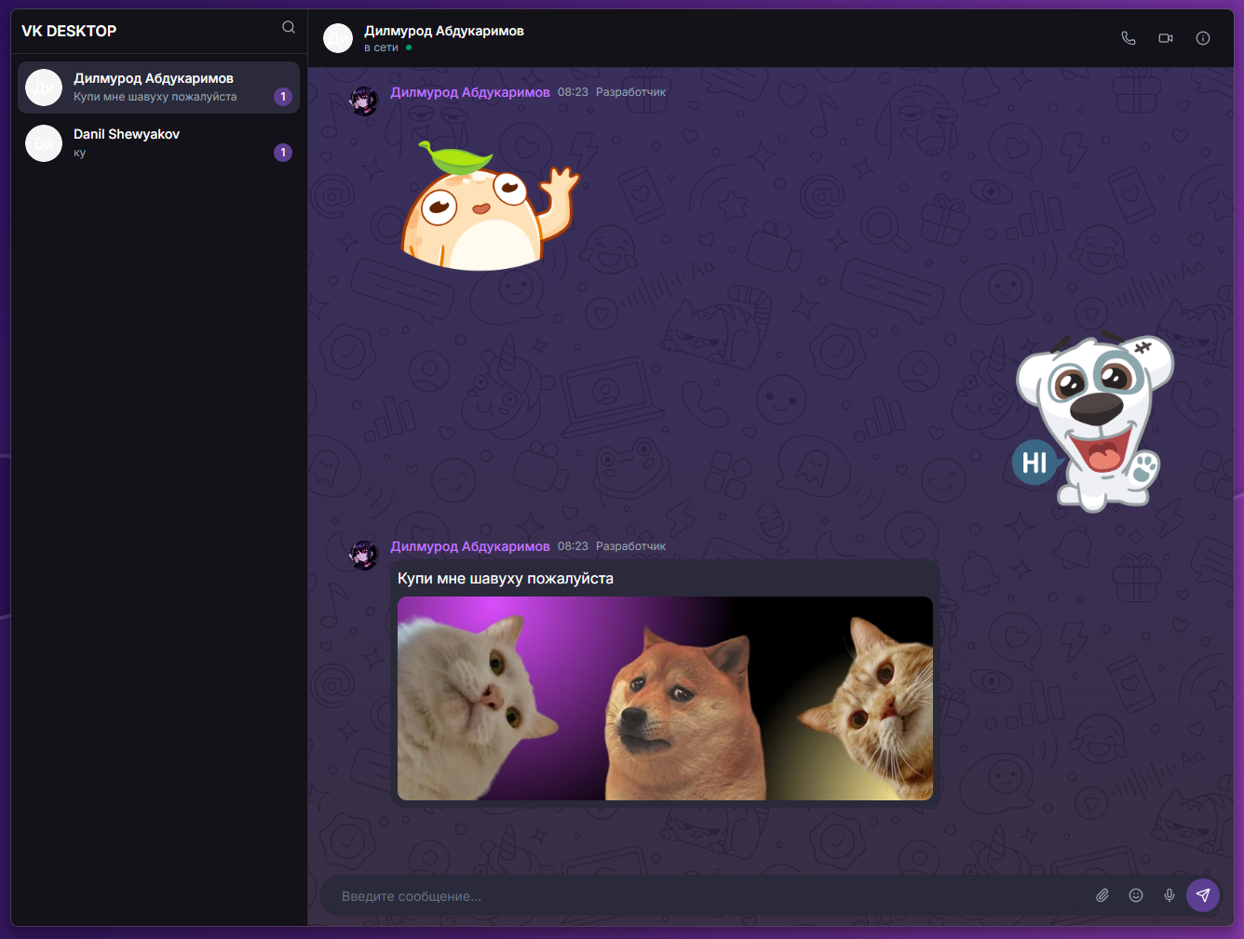Viewport: 1244px width, 939px height.
Task: Click the 08:23 timestamp on the second message
Action: click(x=572, y=546)
